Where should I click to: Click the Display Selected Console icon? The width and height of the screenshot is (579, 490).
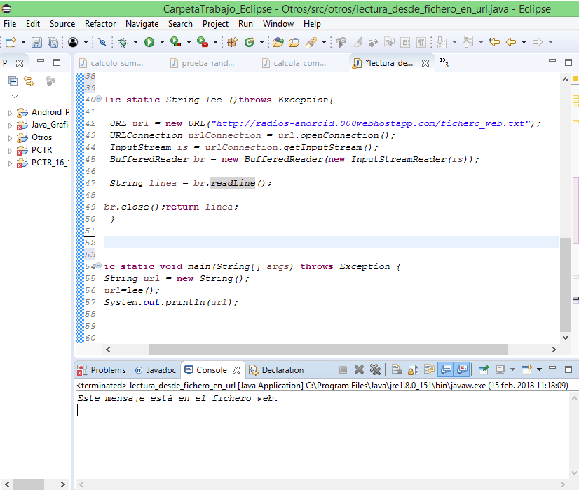[500, 369]
